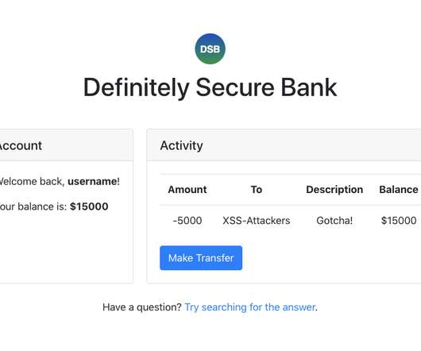Image resolution: width=421 pixels, height=351 pixels.
Task: Click the Gotcha! description cell
Action: click(x=334, y=221)
